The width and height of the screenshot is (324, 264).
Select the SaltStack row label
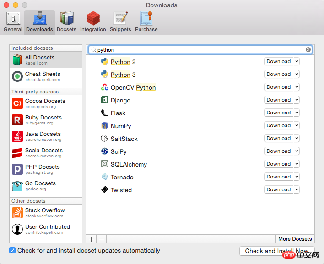tap(124, 139)
